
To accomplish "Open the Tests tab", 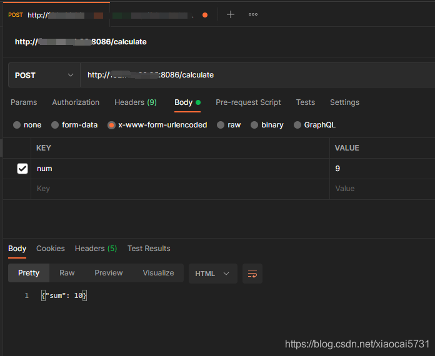I will (x=306, y=102).
